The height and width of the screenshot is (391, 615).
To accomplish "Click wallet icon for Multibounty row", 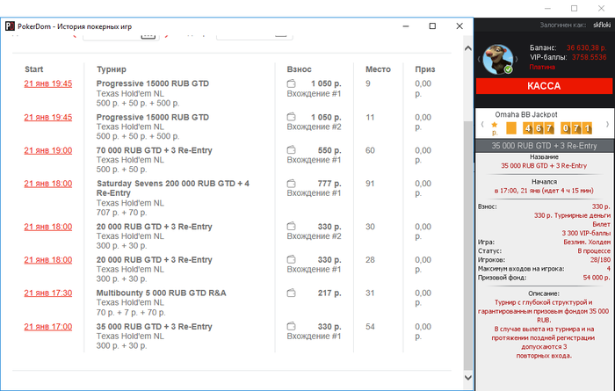I will point(291,293).
